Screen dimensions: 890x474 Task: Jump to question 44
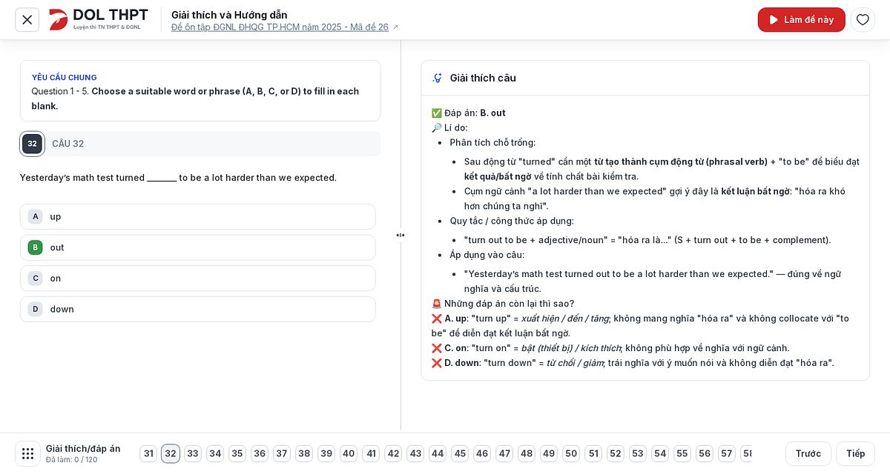(x=438, y=453)
